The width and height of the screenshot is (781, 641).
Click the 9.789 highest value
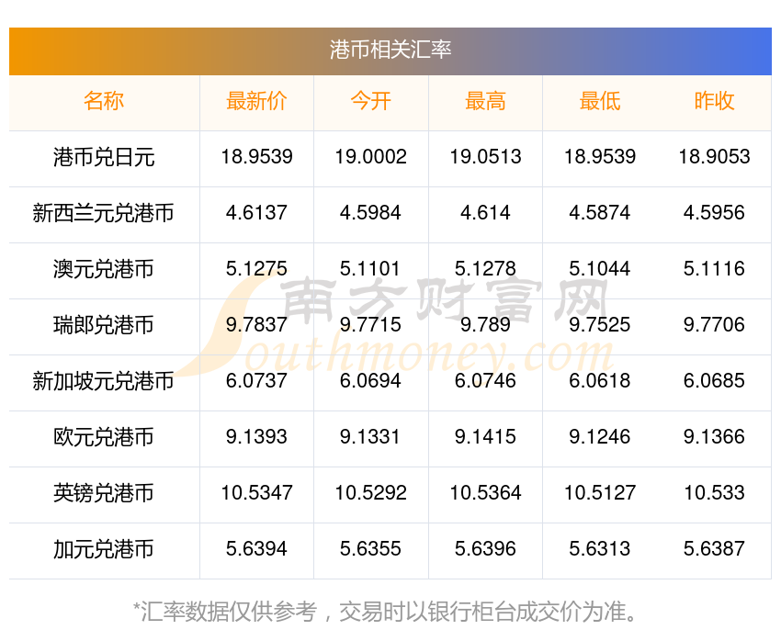point(485,324)
